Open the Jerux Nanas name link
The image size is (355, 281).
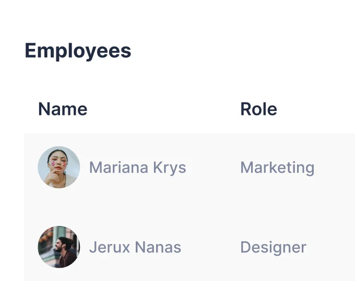pyautogui.click(x=135, y=247)
